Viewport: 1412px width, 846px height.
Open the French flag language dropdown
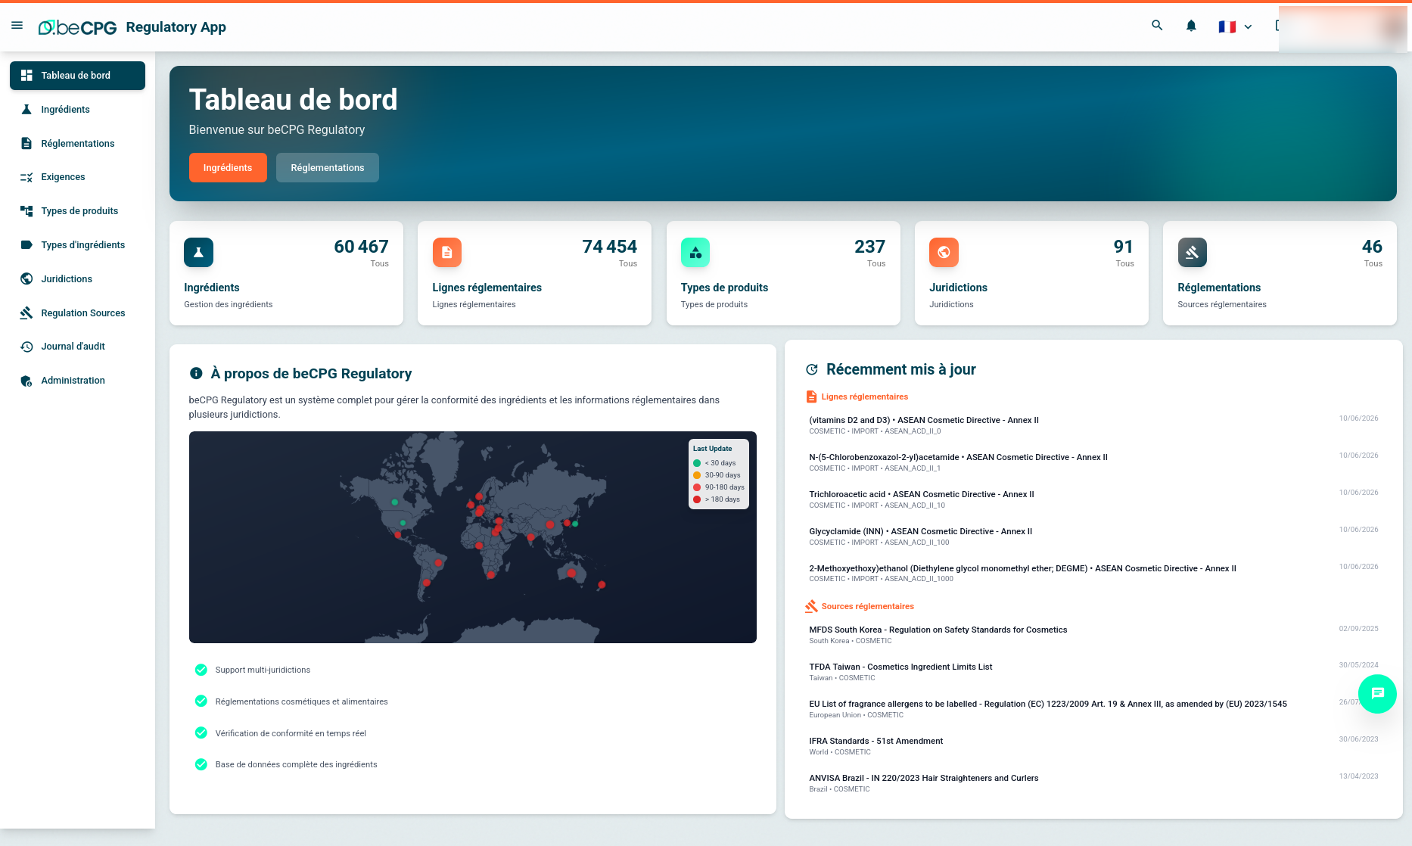point(1235,26)
